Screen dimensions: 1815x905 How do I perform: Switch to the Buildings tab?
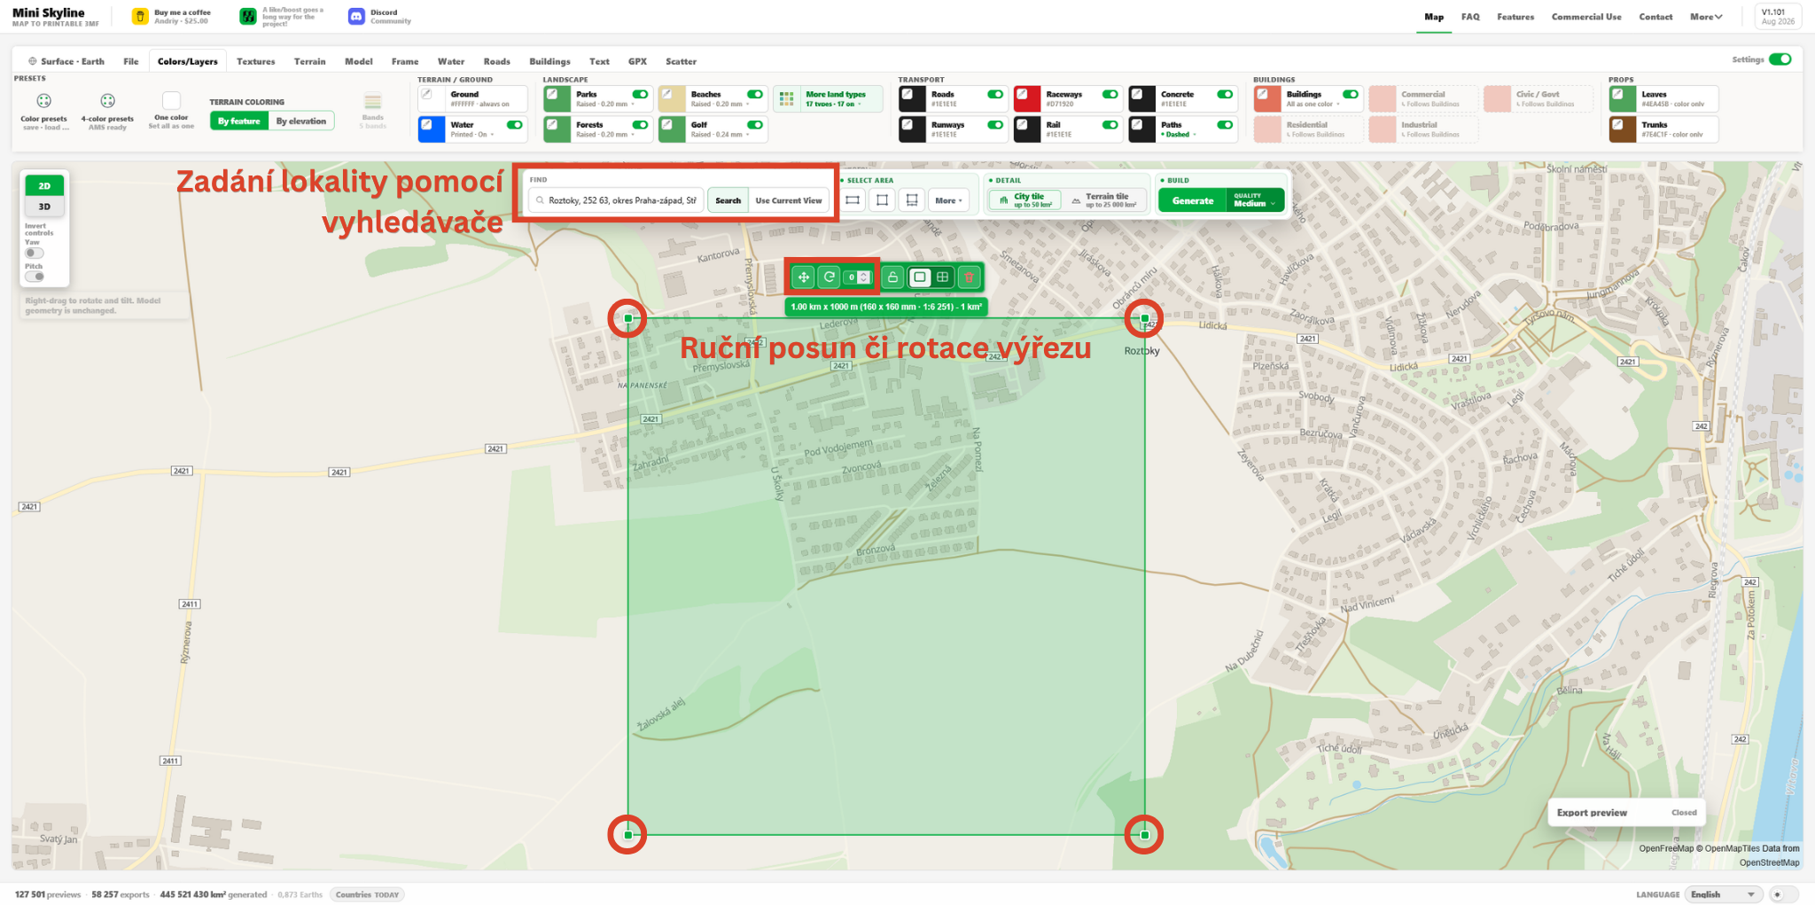(549, 61)
